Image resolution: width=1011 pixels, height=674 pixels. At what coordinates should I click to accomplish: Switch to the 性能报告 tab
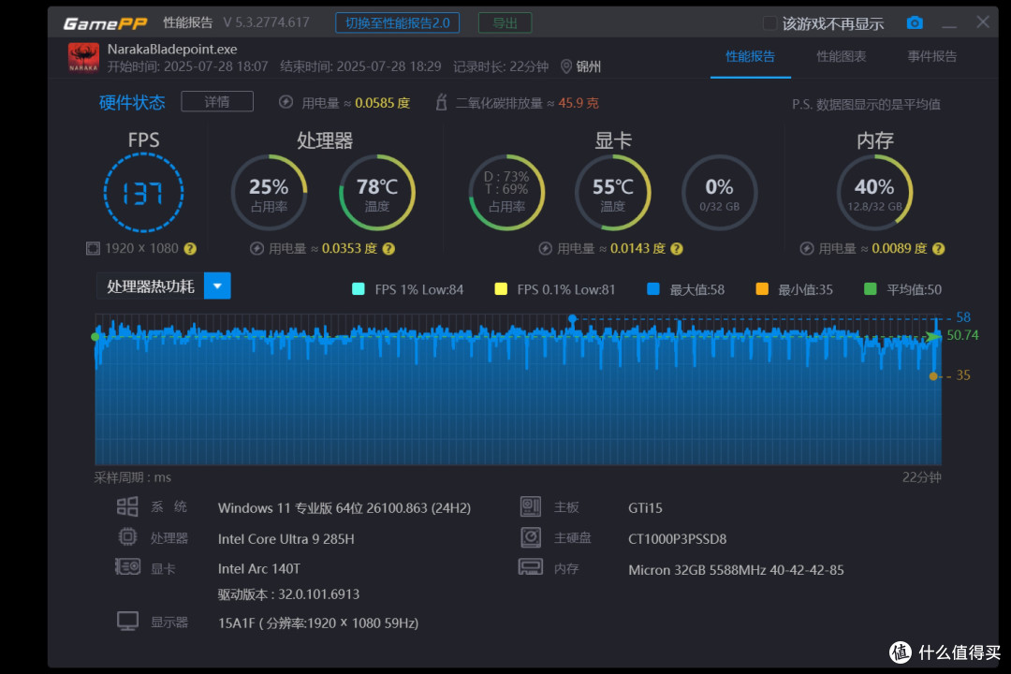tap(750, 57)
